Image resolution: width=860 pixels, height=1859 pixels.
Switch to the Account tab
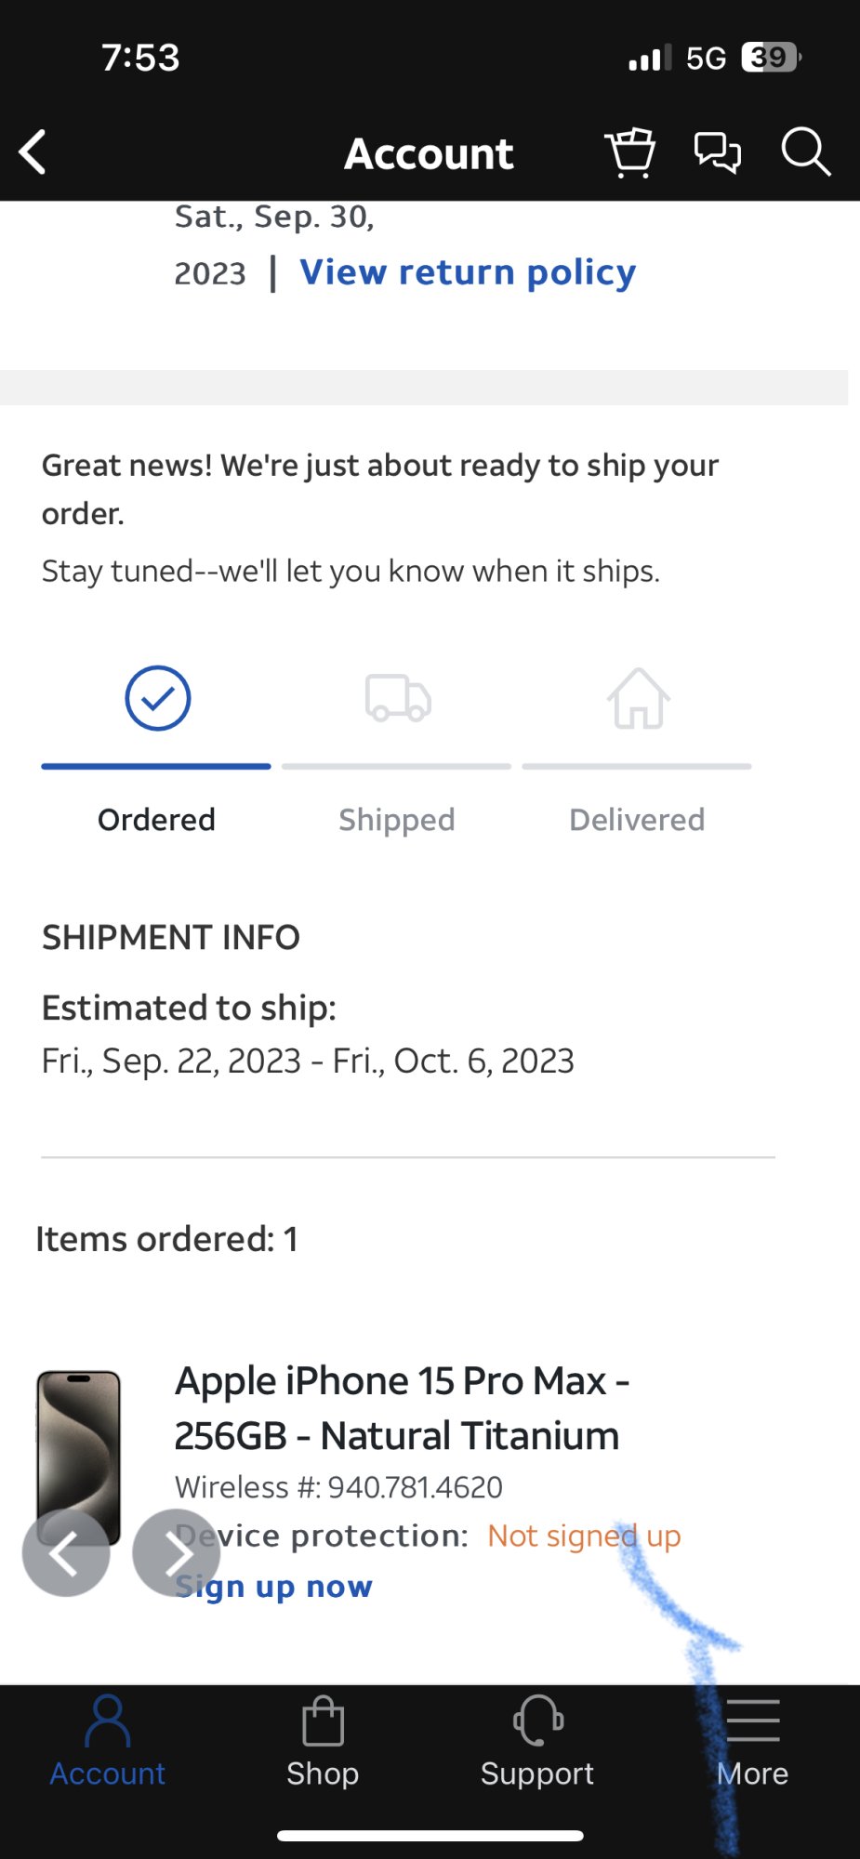[x=107, y=1742]
